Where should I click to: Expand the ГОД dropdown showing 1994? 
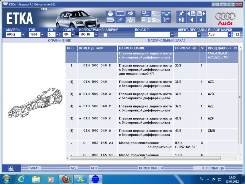click(42, 35)
